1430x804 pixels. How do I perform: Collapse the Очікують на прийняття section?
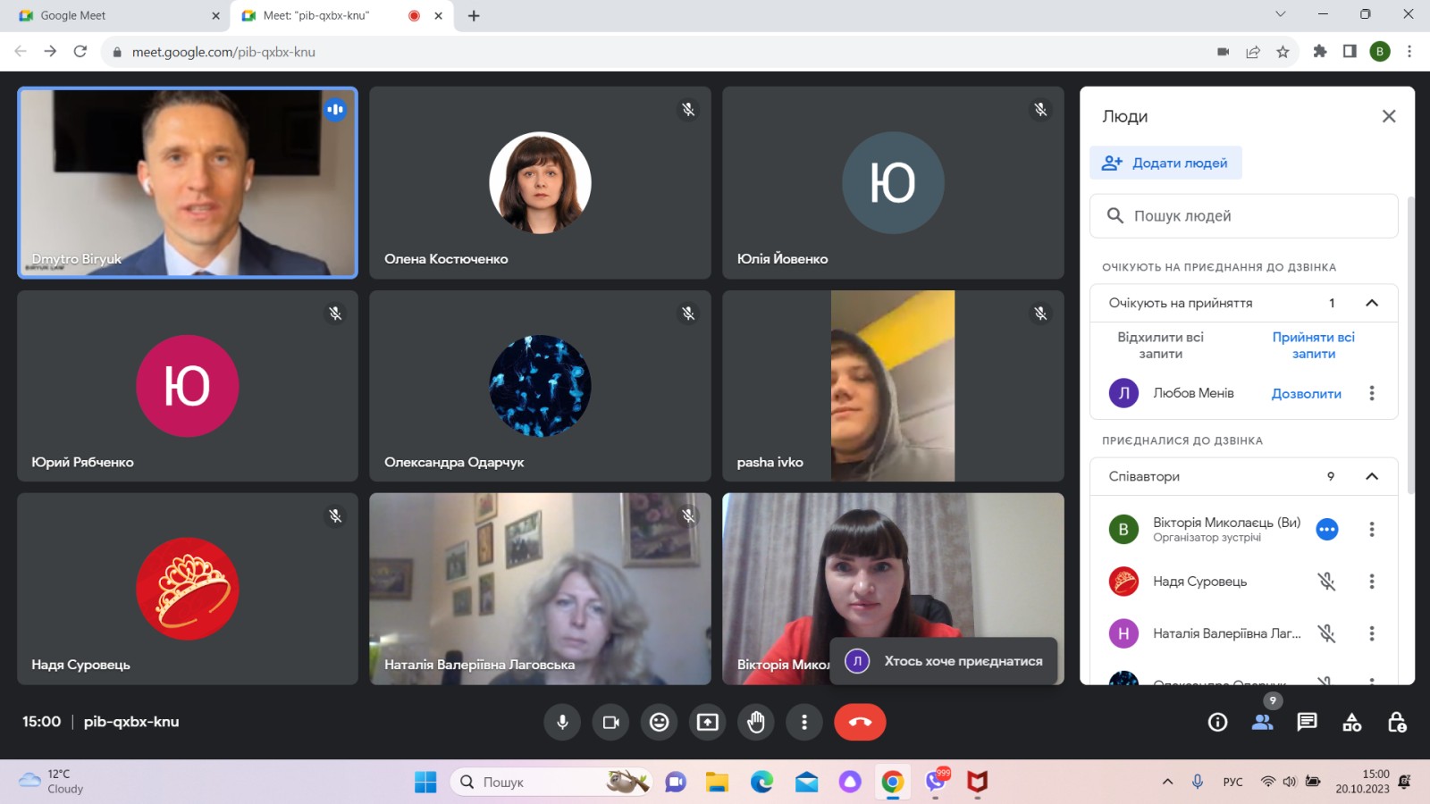coord(1372,303)
